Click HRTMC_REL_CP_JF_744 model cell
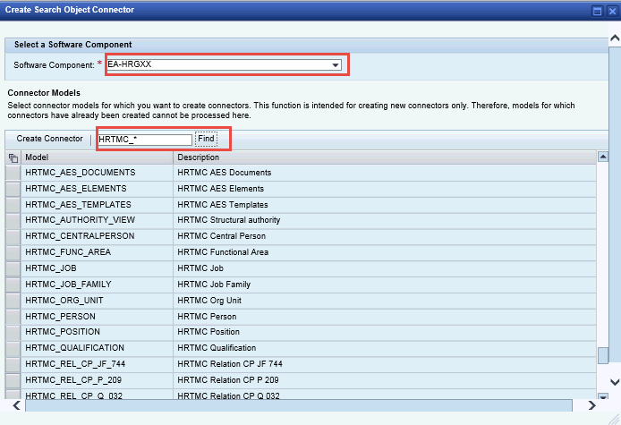The width and height of the screenshot is (621, 425). tap(97, 364)
